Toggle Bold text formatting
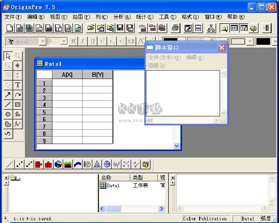Viewport: 279px width, 223px height. [73, 41]
